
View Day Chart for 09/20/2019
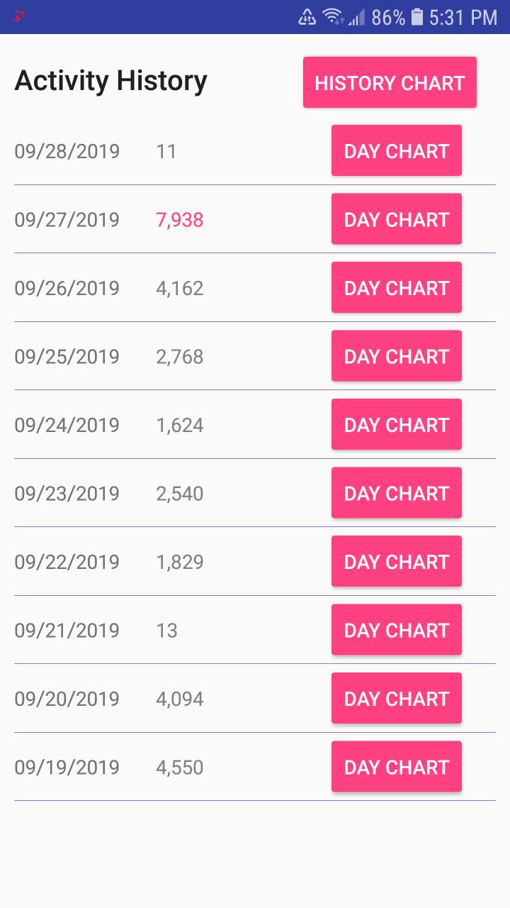click(x=396, y=698)
